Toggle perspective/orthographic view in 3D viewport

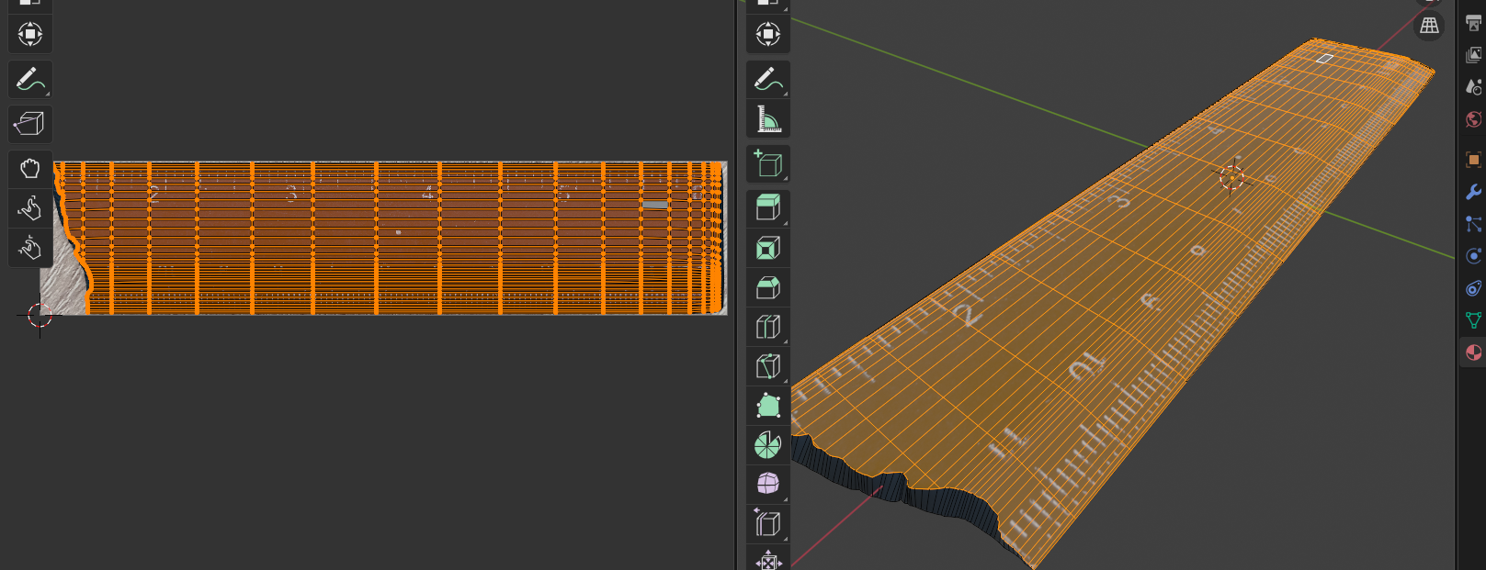pyautogui.click(x=1429, y=26)
